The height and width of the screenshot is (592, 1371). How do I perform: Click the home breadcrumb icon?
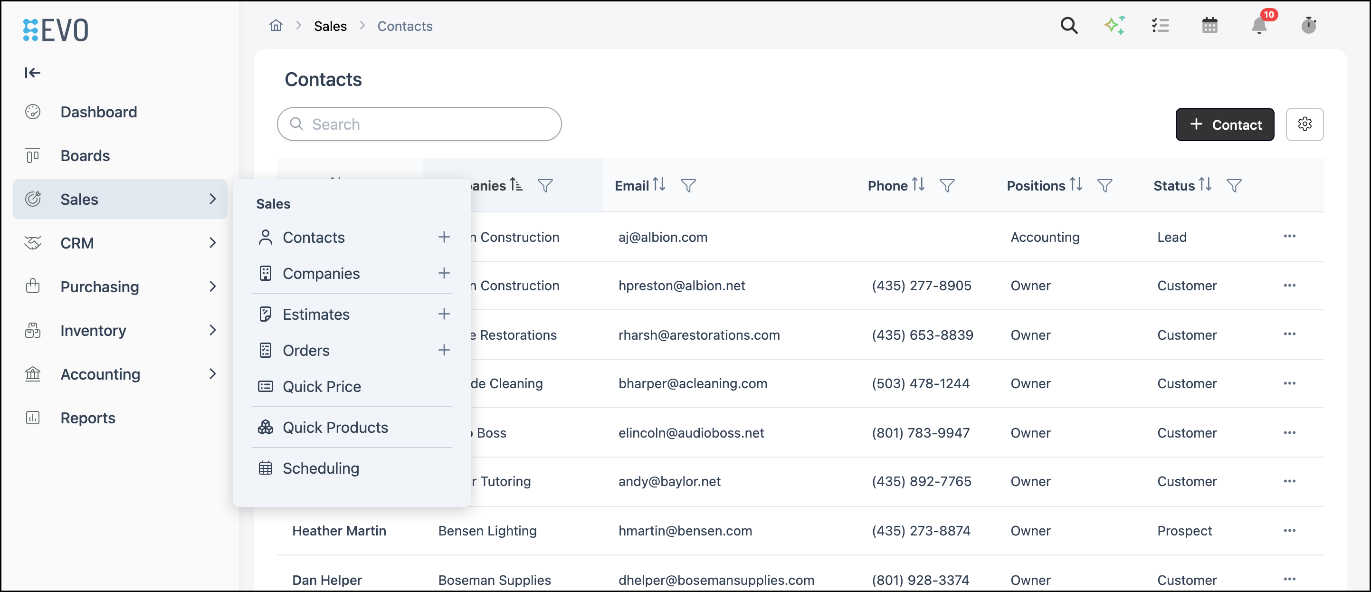tap(276, 26)
